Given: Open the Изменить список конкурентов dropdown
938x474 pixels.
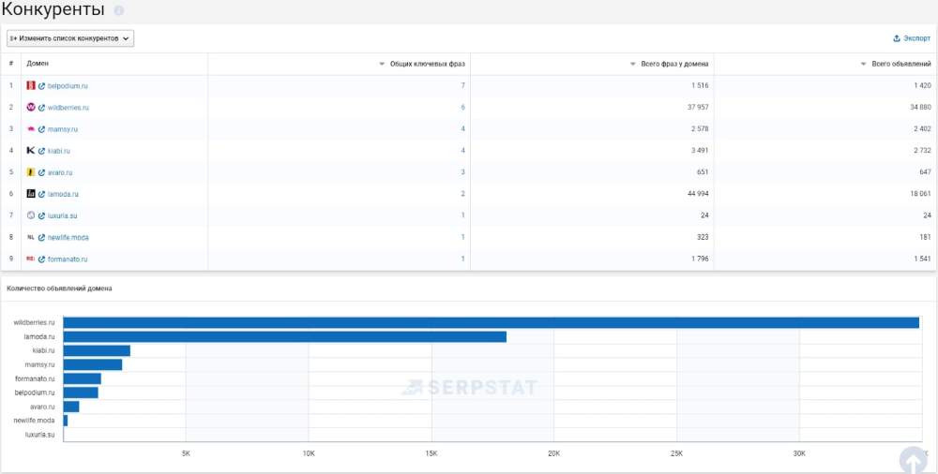Looking at the screenshot, I should click(x=70, y=38).
